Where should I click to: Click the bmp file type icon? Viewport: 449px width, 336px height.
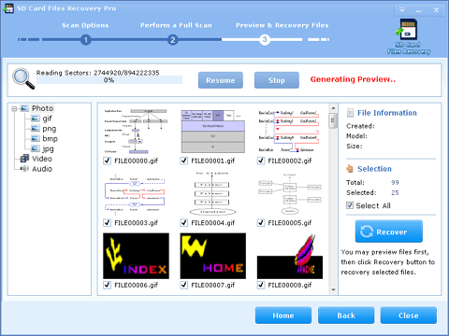[x=36, y=138]
